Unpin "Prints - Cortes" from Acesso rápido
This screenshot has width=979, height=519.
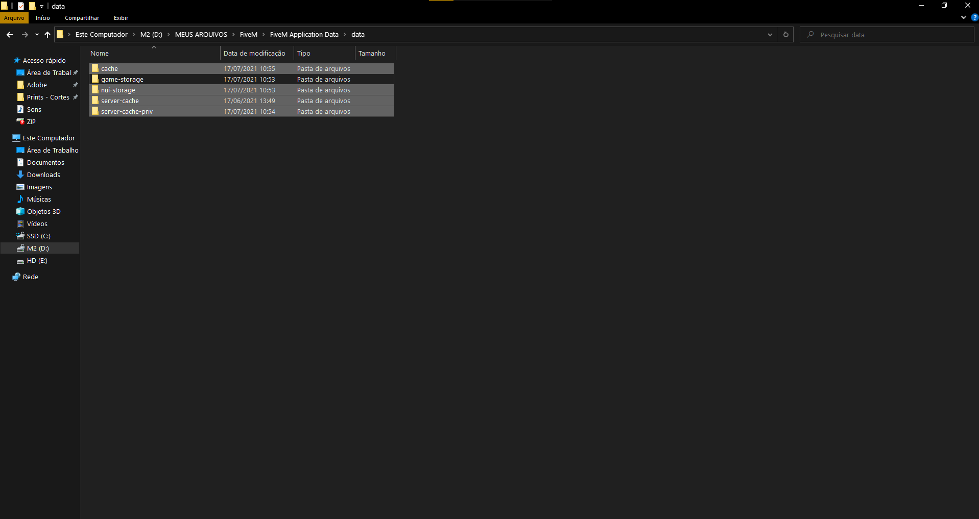[75, 97]
